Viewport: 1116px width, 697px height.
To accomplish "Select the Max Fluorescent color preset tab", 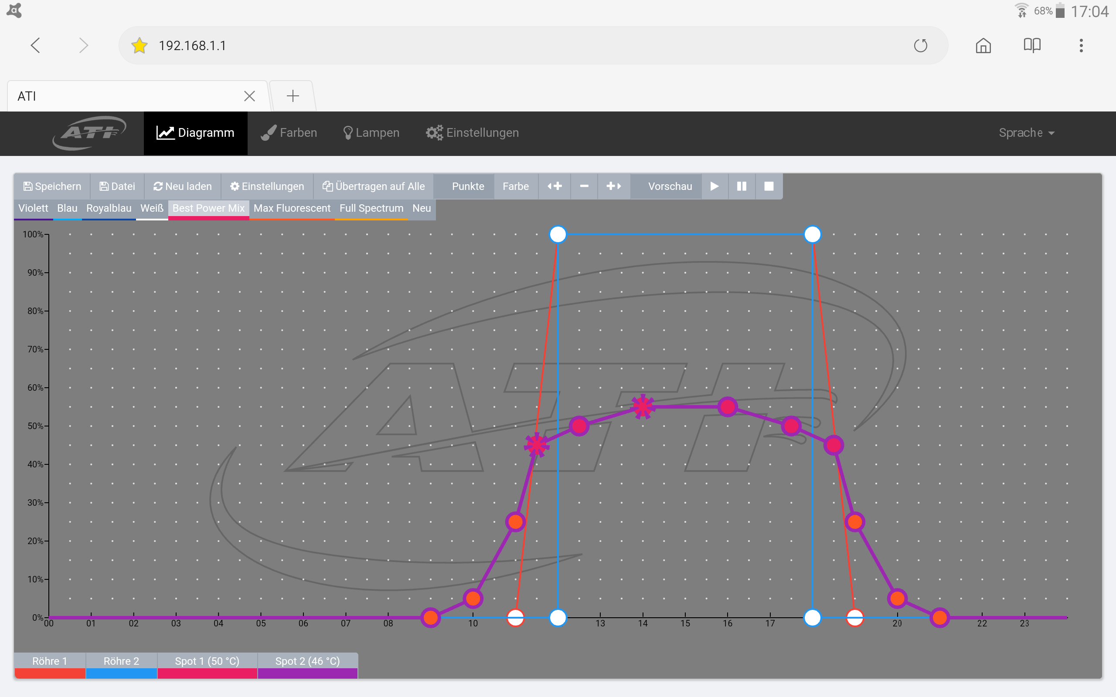I will [x=292, y=208].
